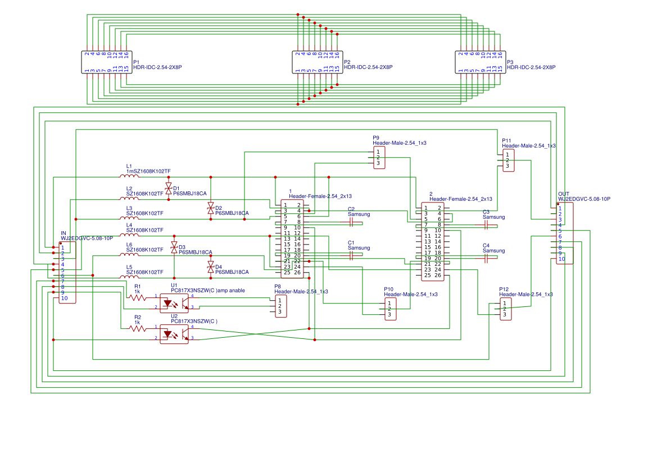The image size is (657, 464).
Task: Select the P12 three-pin header body
Action: (506, 309)
